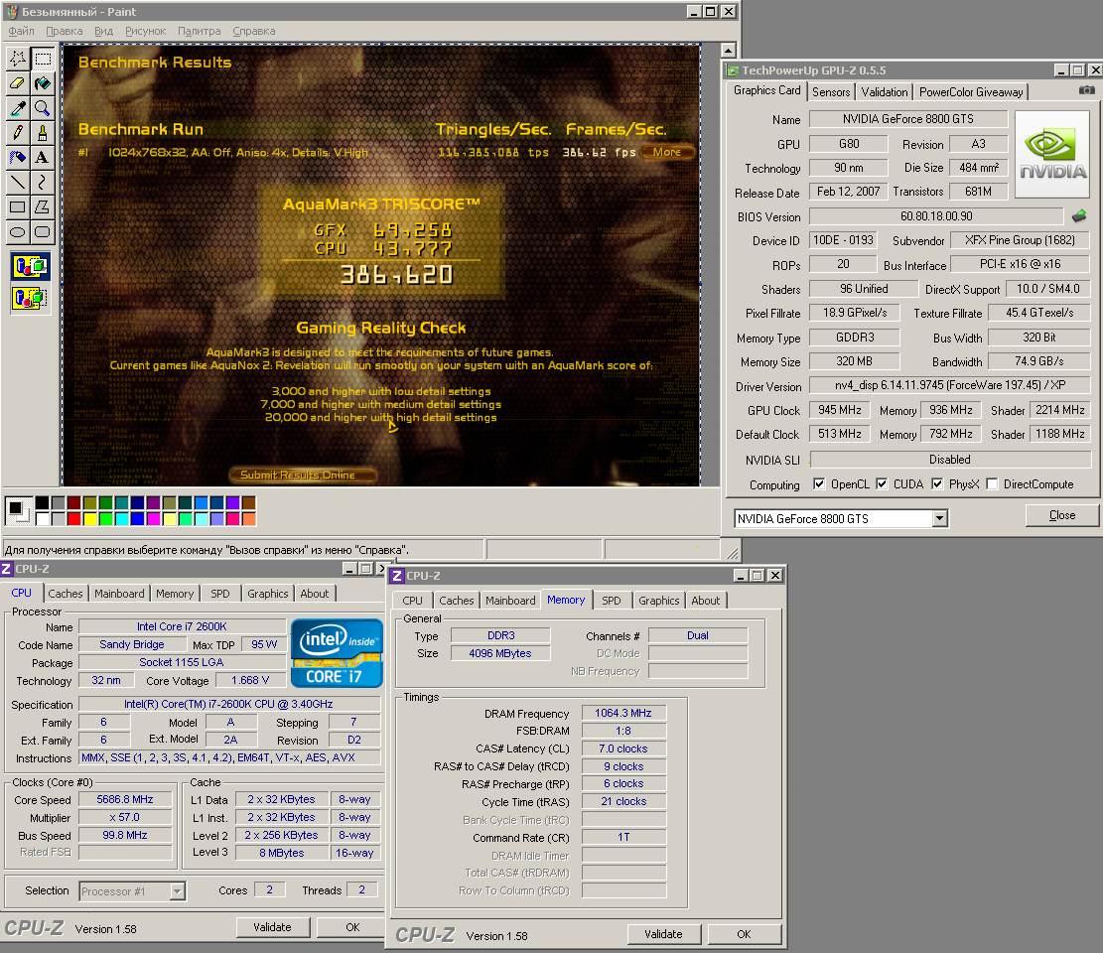Open Graphics tab in right CPU-Z window
This screenshot has width=1103, height=953.
[658, 601]
